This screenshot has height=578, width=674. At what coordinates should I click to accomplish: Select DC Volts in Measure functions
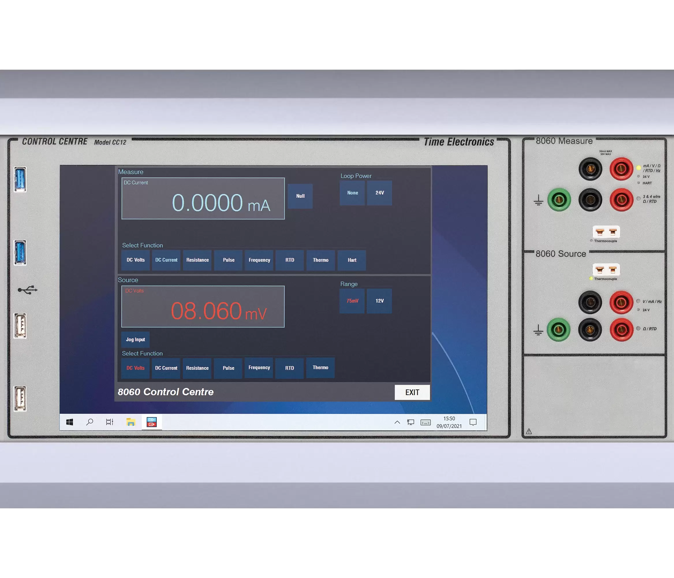136,260
